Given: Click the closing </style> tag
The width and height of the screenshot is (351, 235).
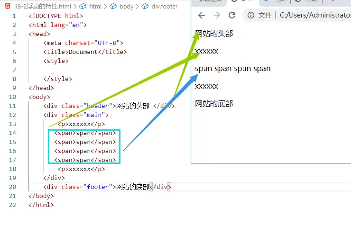Looking at the screenshot, I should click(x=57, y=79).
